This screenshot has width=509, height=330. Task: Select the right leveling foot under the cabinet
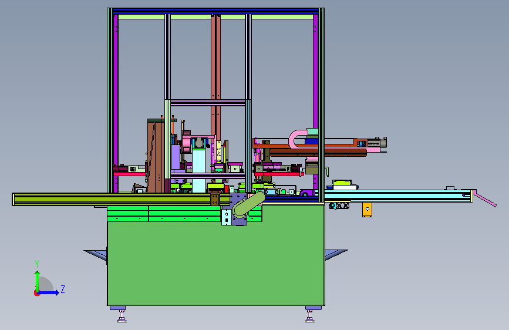tap(309, 316)
